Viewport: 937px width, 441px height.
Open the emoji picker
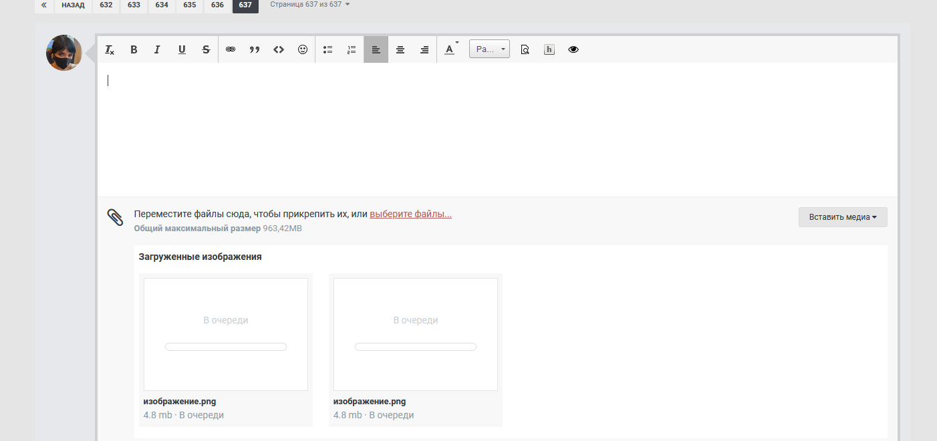[x=303, y=49]
